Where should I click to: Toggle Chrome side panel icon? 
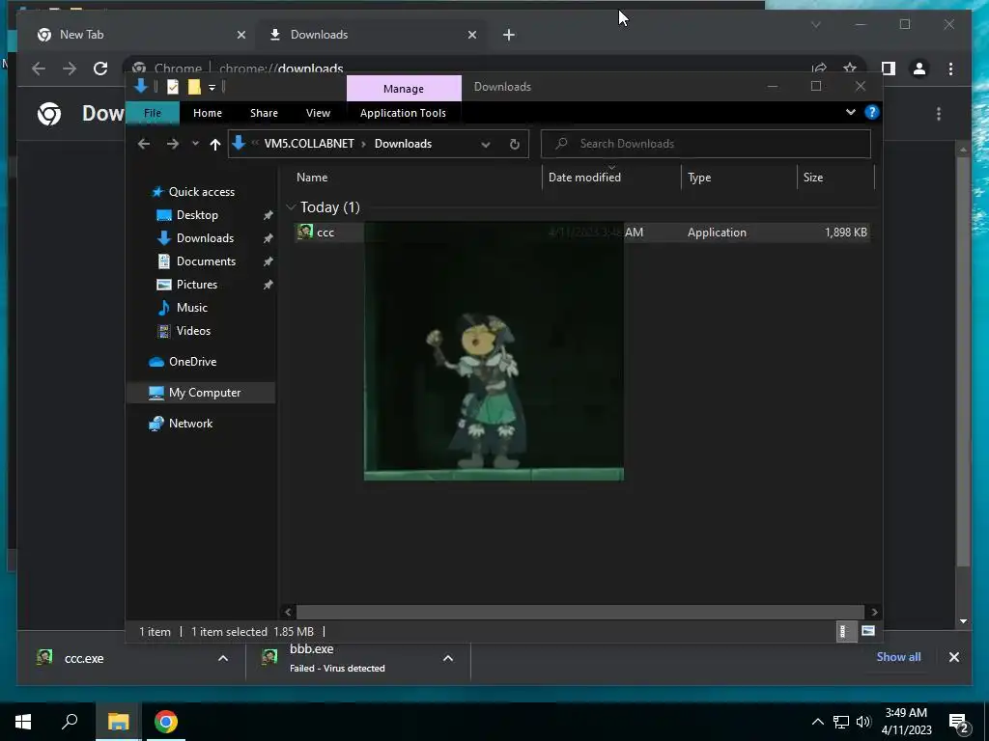coord(889,69)
